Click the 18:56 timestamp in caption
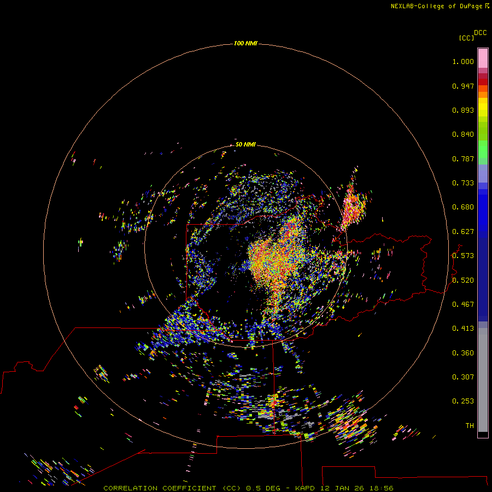This screenshot has height=492, width=492. click(x=382, y=488)
